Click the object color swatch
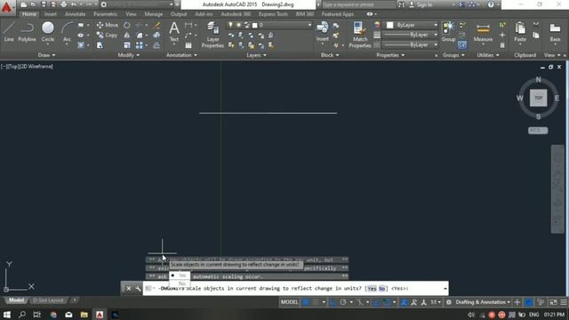The image size is (569, 320). tap(389, 25)
